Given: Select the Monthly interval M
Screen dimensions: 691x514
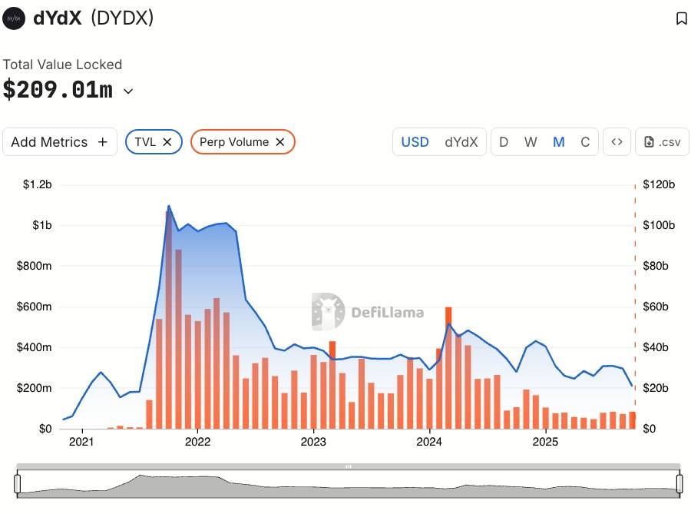Looking at the screenshot, I should [x=558, y=141].
